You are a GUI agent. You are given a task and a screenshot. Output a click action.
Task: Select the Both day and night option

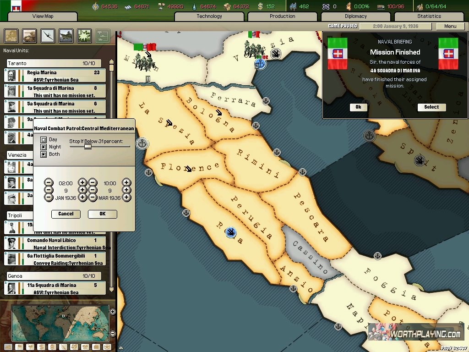tap(44, 154)
